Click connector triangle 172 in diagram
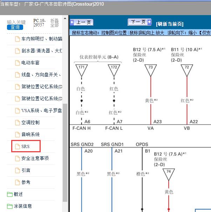Image resolution: width=211 pixels, height=212 pixels. tap(114, 70)
